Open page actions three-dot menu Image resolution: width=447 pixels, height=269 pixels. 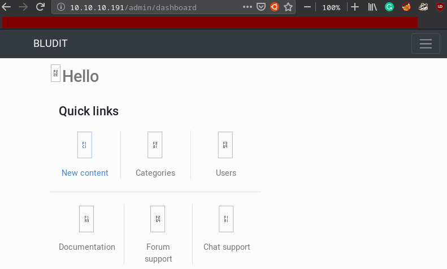(248, 7)
